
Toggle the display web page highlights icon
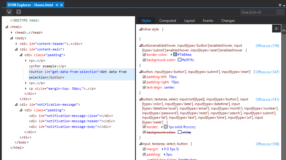pos(19,12)
